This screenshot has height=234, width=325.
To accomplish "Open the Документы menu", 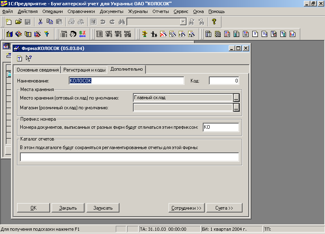I will pyautogui.click(x=111, y=12).
